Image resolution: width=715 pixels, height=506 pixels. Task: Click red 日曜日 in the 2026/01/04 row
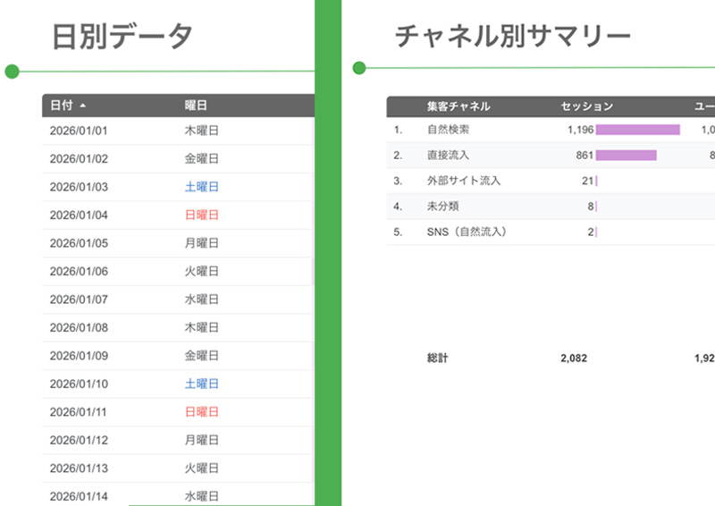point(201,215)
